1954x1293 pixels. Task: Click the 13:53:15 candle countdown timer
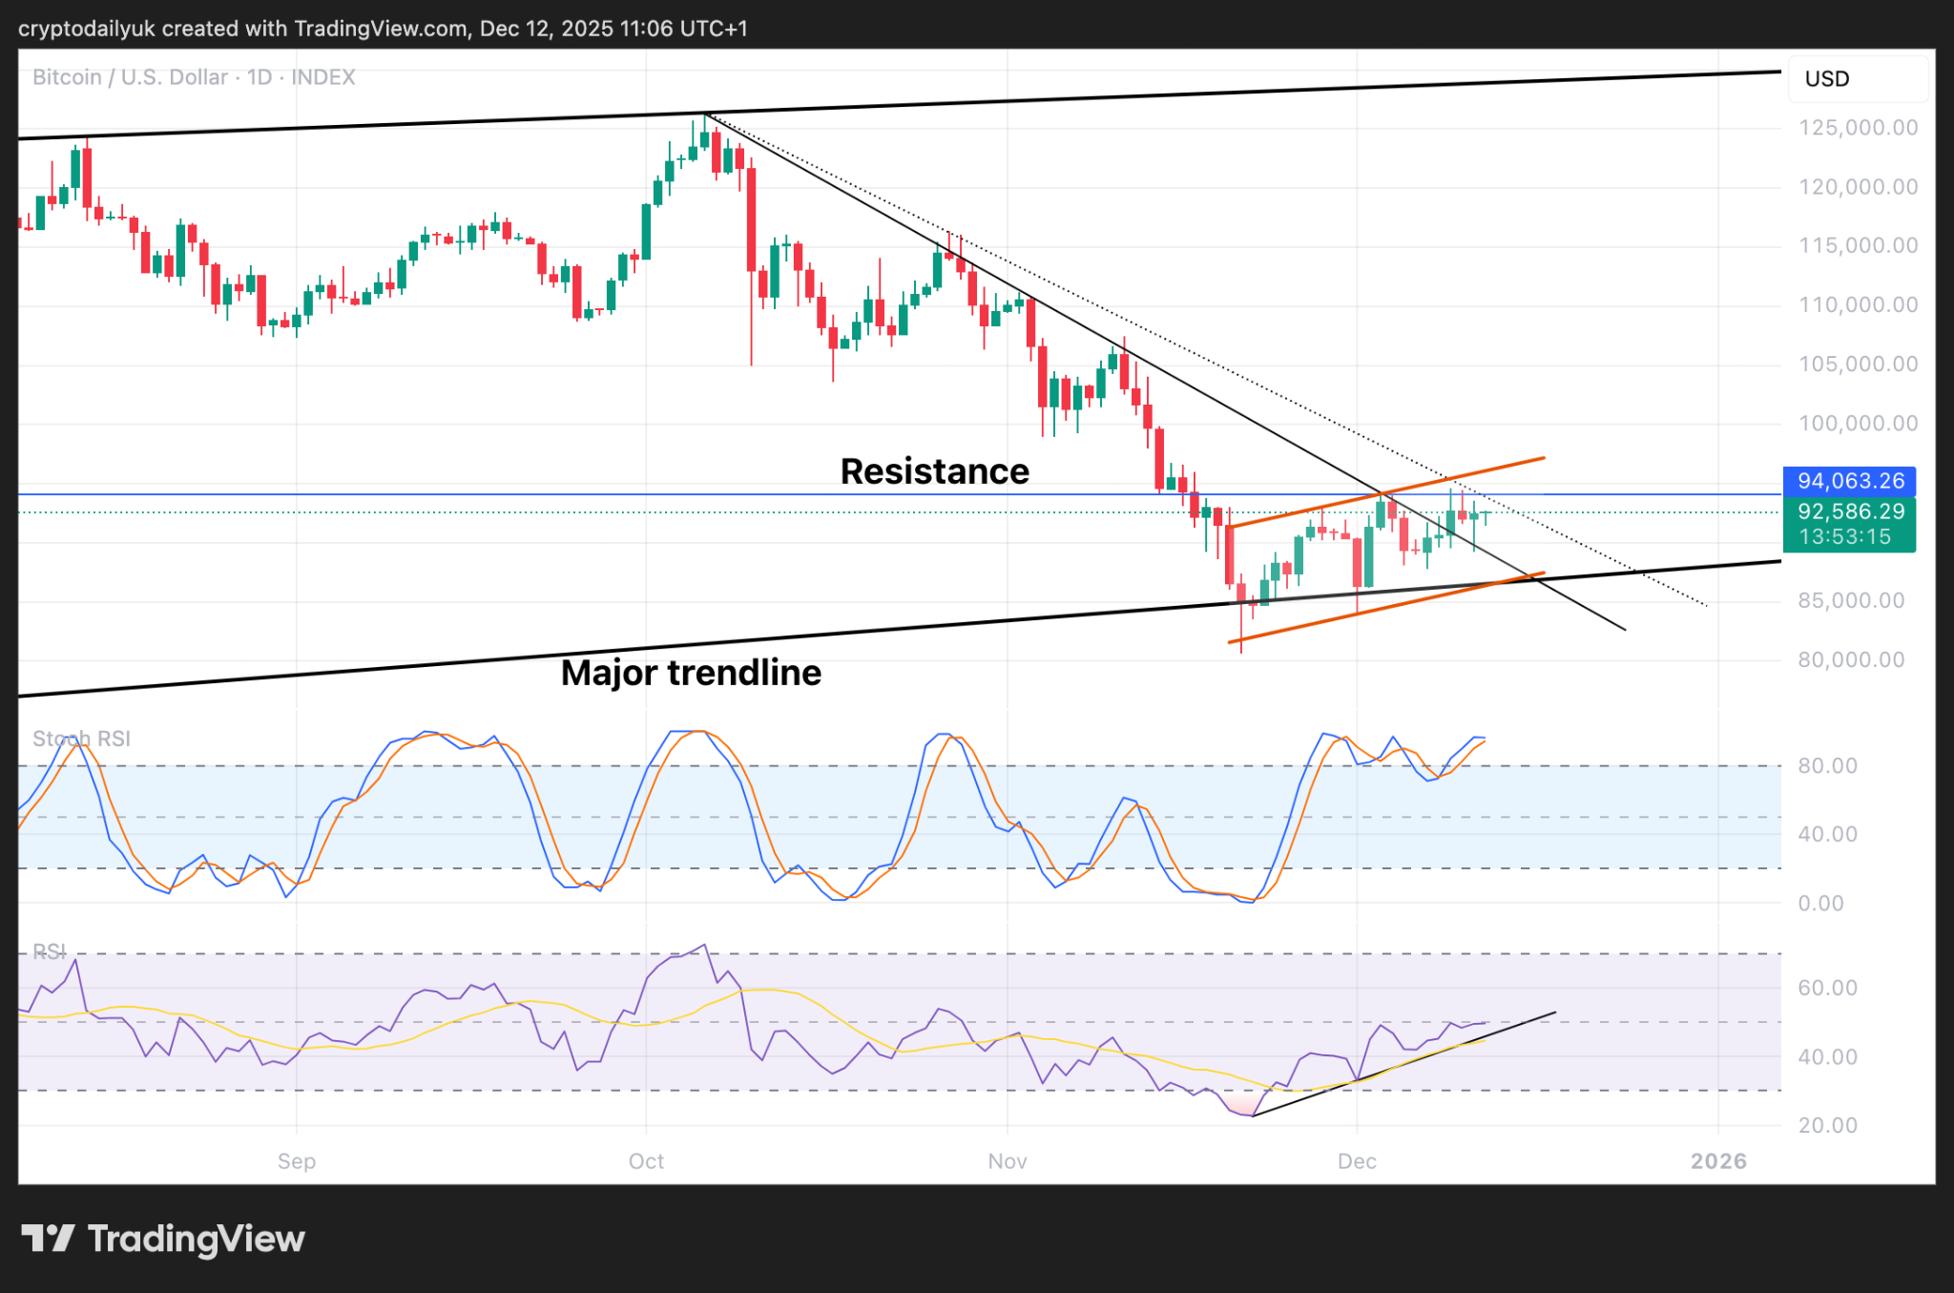(x=1845, y=537)
